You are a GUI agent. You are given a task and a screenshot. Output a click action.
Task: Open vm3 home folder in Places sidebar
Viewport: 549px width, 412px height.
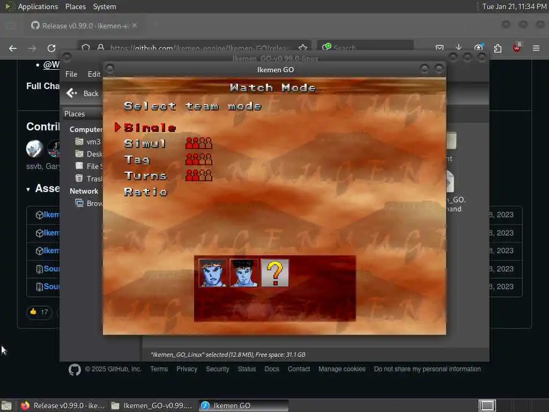pos(88,142)
